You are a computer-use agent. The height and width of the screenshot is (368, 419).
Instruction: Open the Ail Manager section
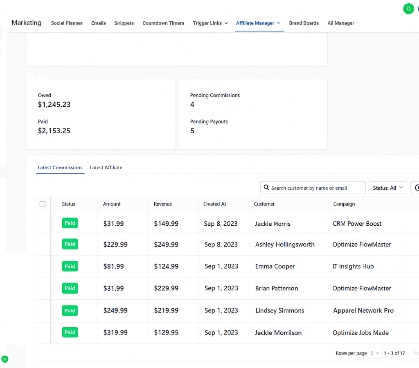(341, 23)
